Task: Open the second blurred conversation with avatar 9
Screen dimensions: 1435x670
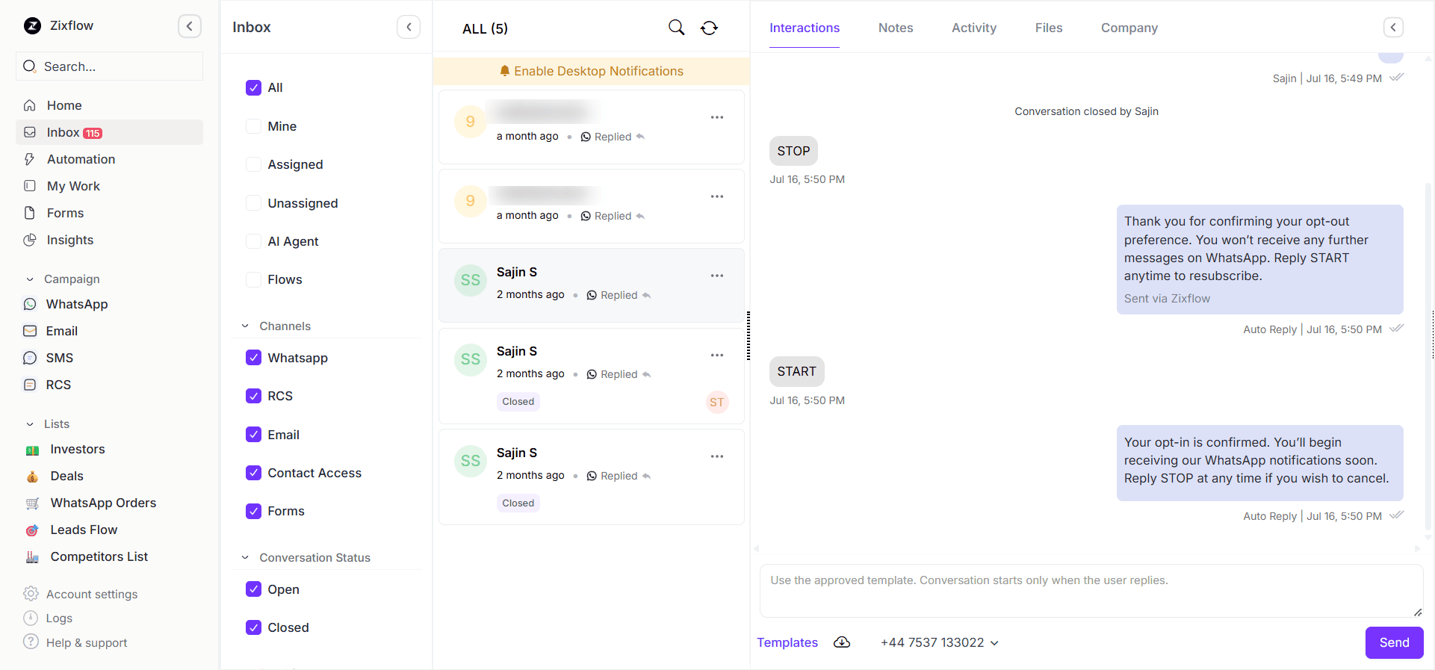Action: pos(591,206)
